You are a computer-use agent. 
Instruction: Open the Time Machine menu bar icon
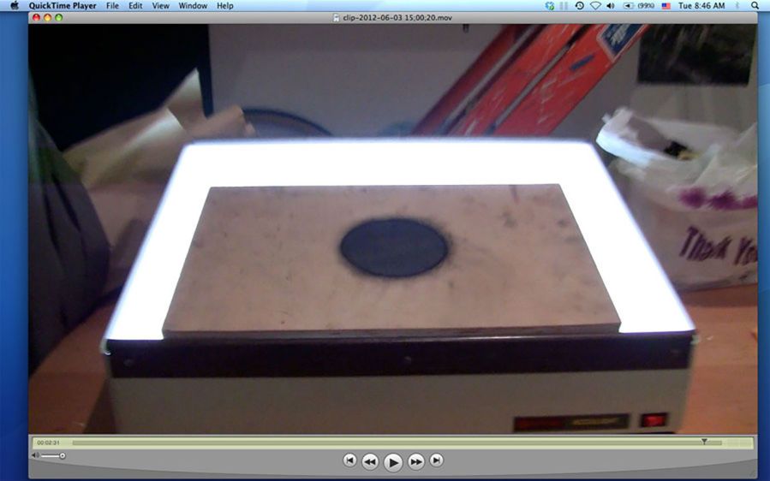[x=580, y=6]
